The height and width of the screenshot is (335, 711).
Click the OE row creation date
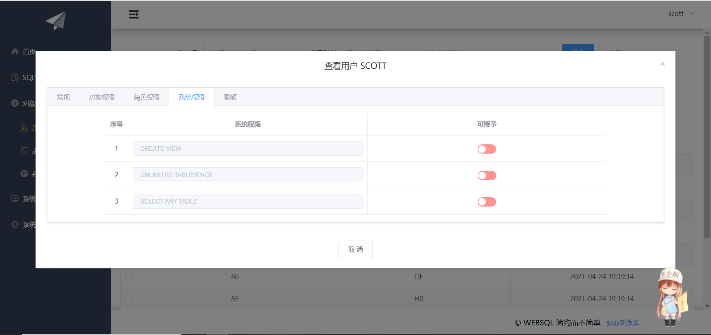pyautogui.click(x=602, y=277)
